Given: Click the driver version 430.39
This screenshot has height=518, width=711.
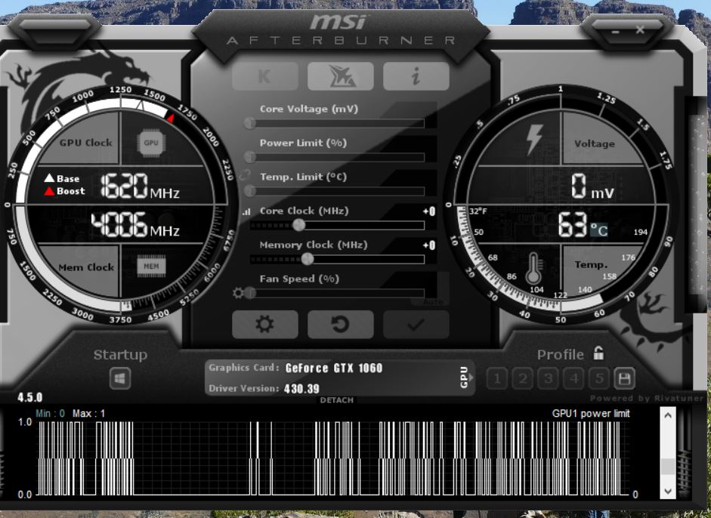Looking at the screenshot, I should point(301,388).
